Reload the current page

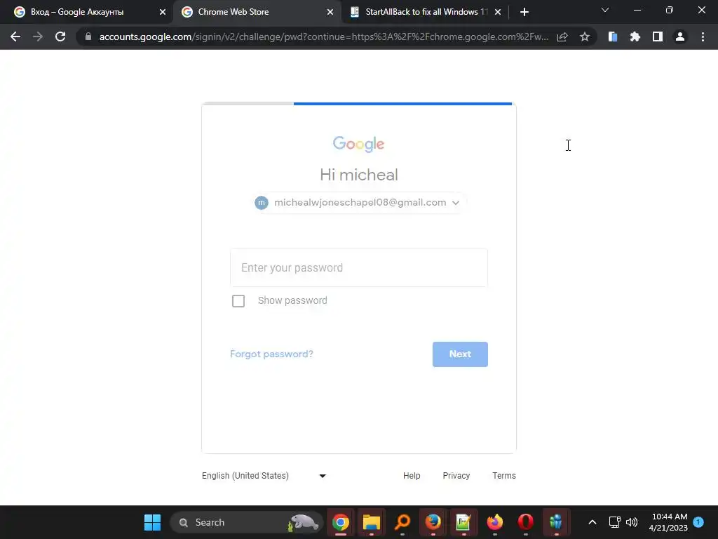pyautogui.click(x=60, y=36)
